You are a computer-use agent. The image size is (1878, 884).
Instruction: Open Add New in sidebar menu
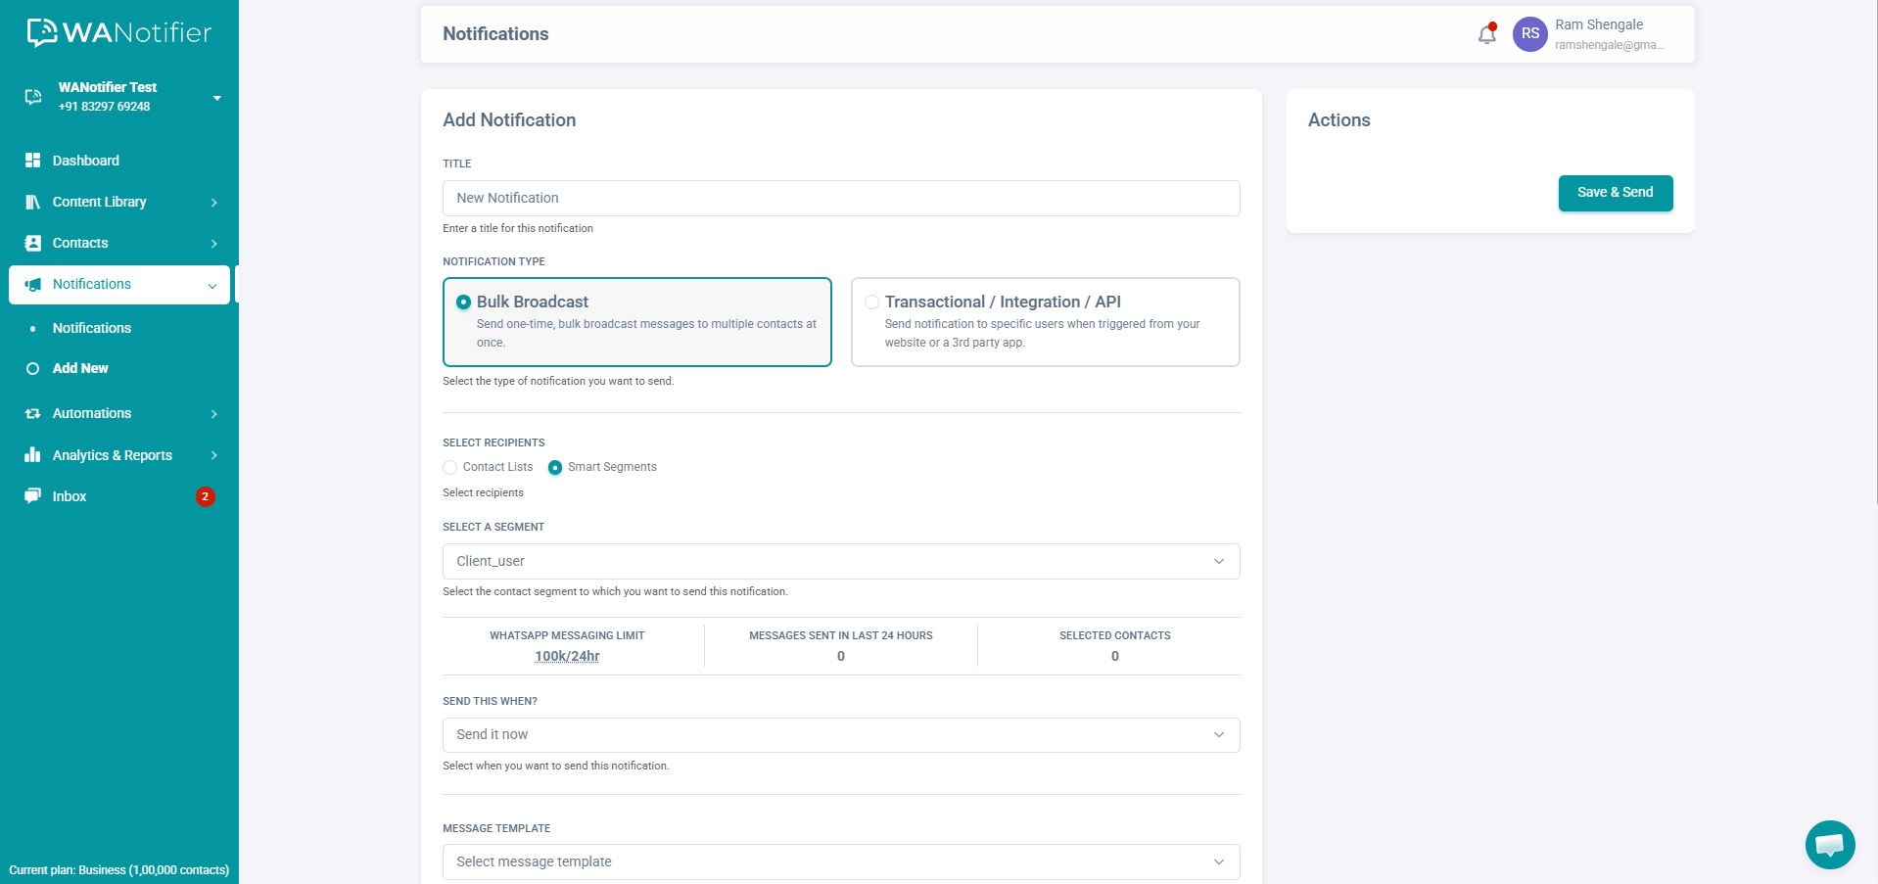click(80, 368)
